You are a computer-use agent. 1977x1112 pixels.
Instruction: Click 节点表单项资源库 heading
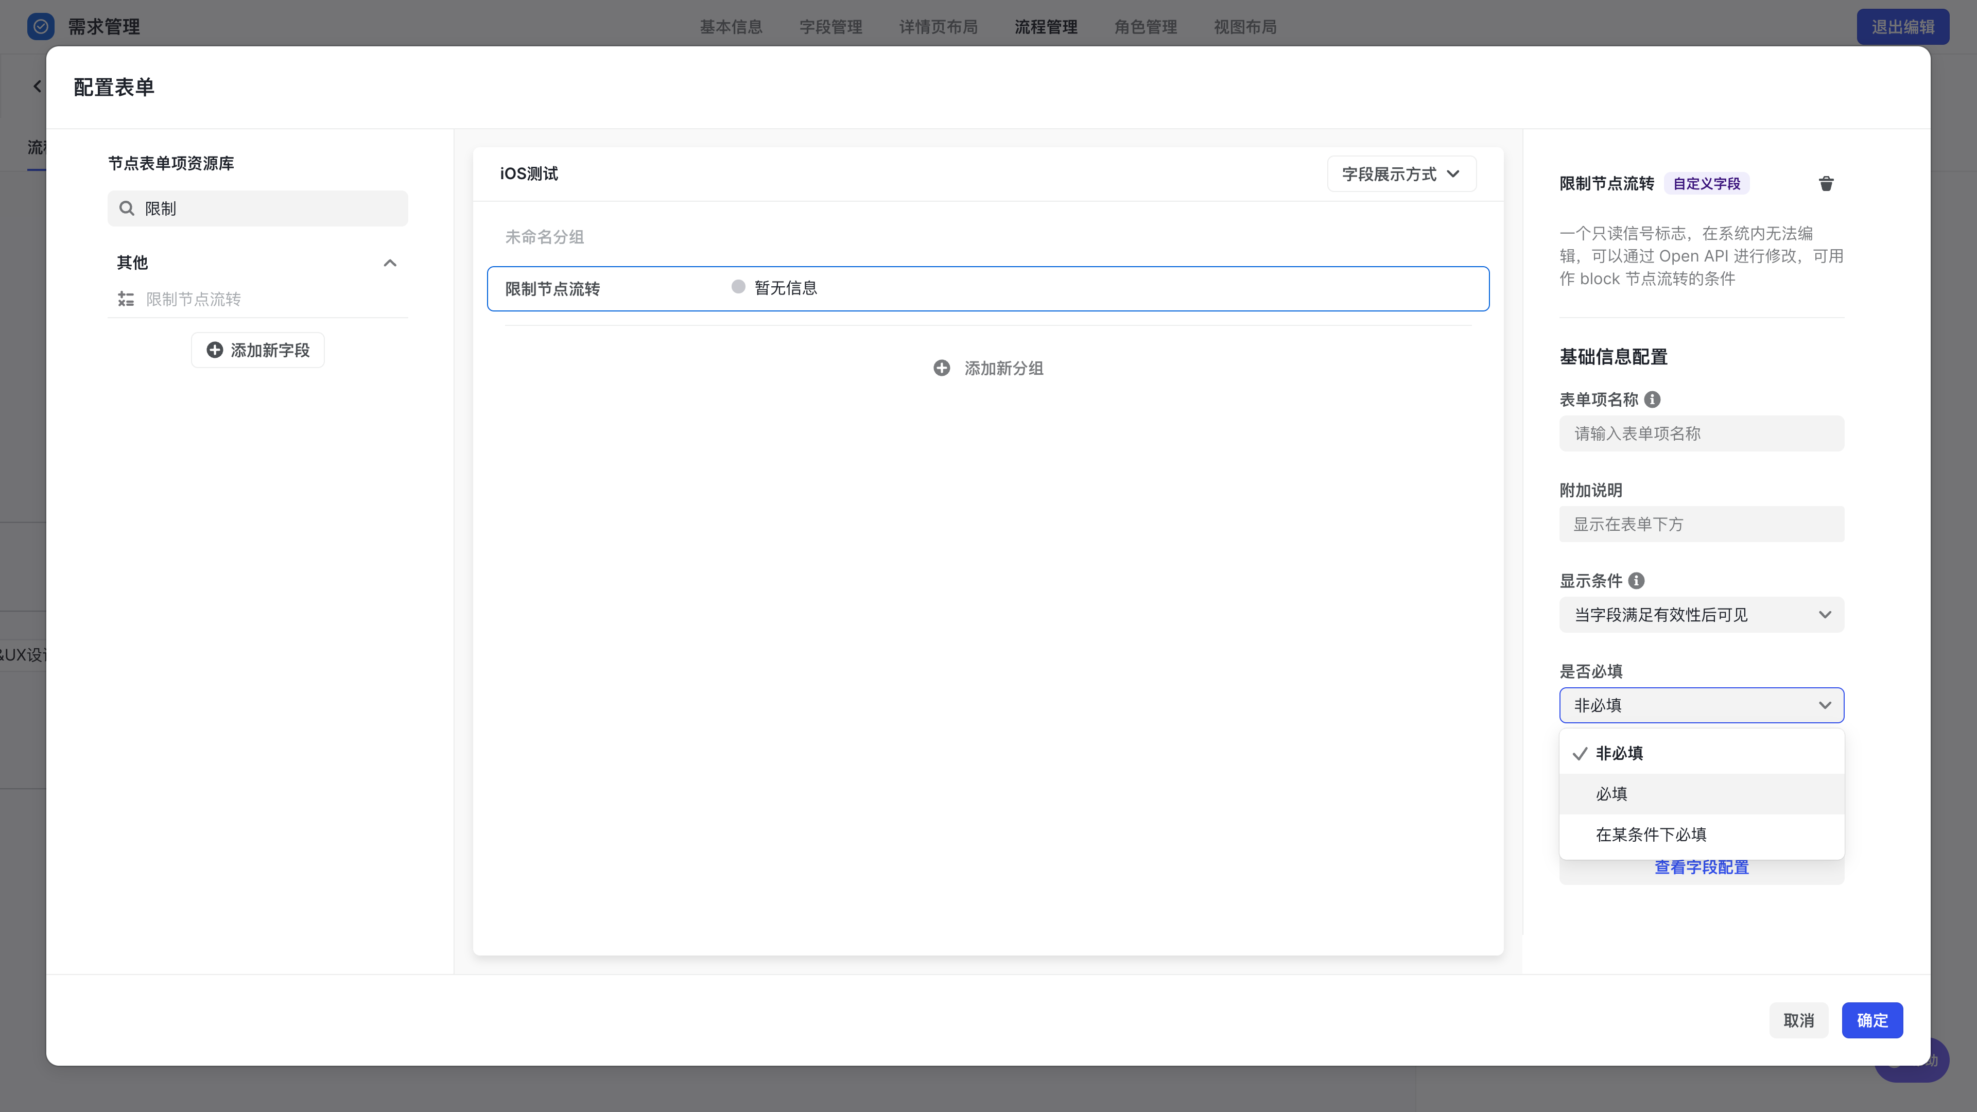tap(171, 164)
